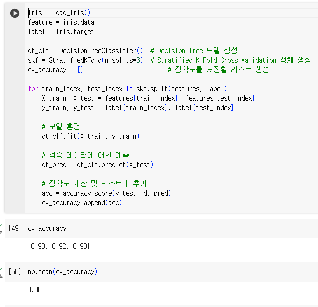Click the 'label = iris.target' line

(x=61, y=32)
